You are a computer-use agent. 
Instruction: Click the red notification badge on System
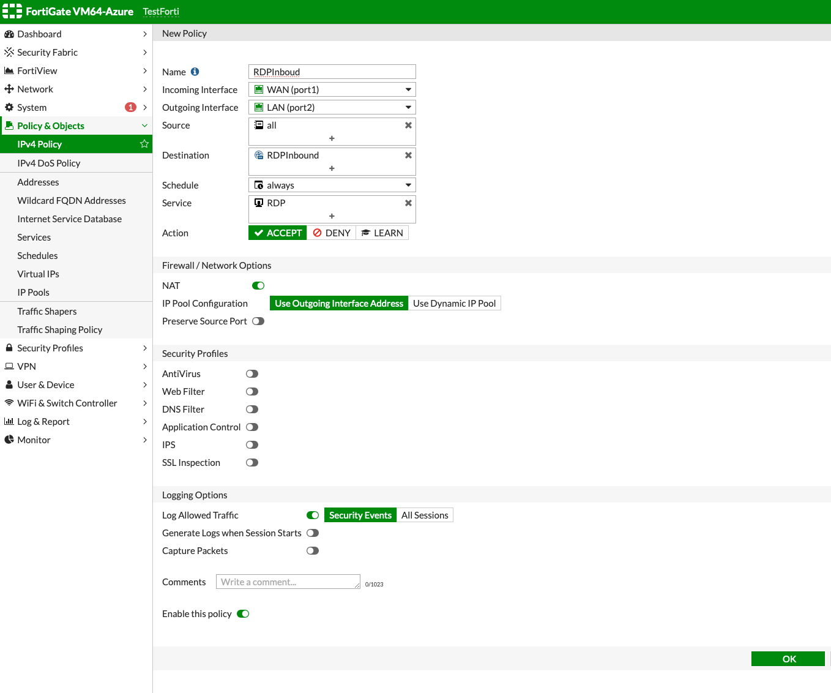[x=130, y=107]
